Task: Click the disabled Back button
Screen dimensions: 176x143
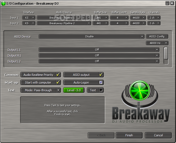Action: tap(101, 135)
